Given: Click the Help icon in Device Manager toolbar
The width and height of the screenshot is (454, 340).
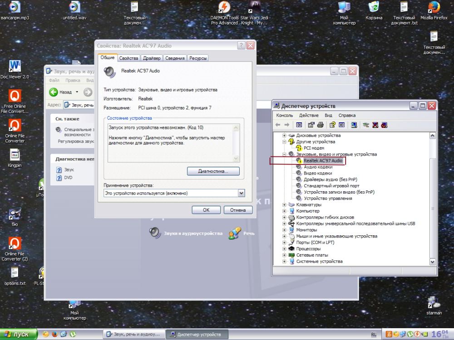Looking at the screenshot, I should coord(332,125).
